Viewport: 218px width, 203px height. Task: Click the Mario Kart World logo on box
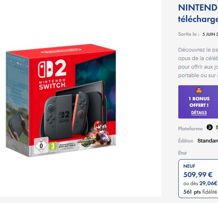point(86,141)
